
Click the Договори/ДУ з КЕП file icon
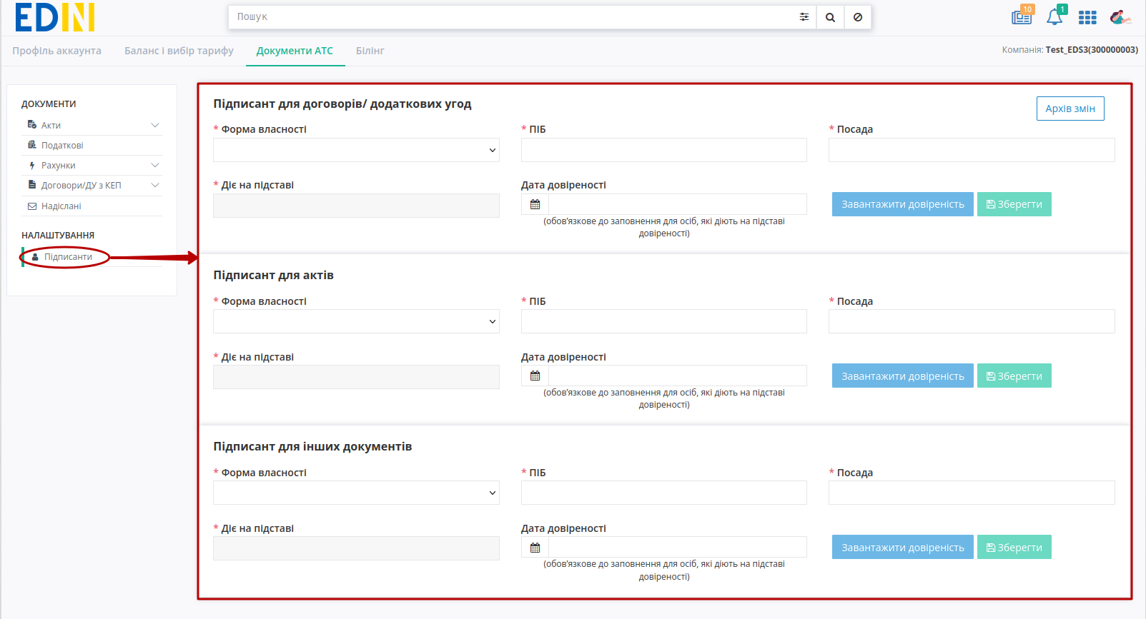pyautogui.click(x=32, y=185)
